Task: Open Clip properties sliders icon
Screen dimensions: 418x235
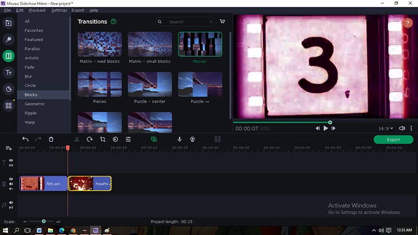Action: [x=128, y=139]
